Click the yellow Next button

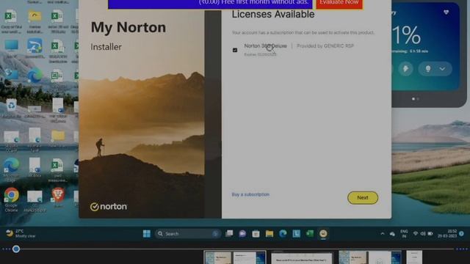point(363,198)
